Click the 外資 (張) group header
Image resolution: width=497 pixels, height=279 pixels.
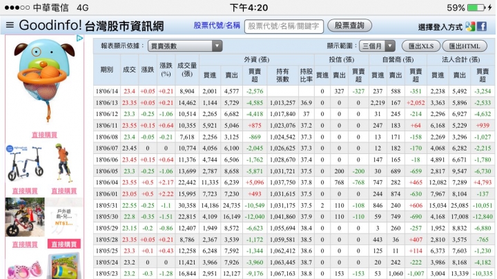tap(257, 59)
